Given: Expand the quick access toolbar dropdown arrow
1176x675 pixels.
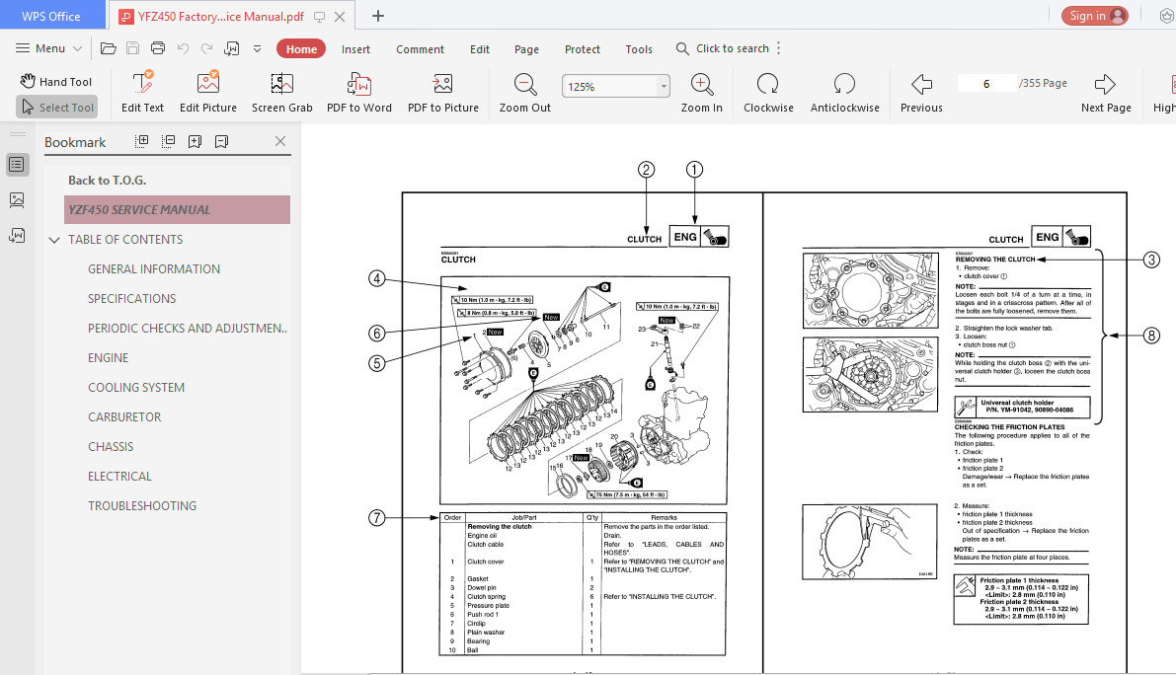Looking at the screenshot, I should (258, 48).
